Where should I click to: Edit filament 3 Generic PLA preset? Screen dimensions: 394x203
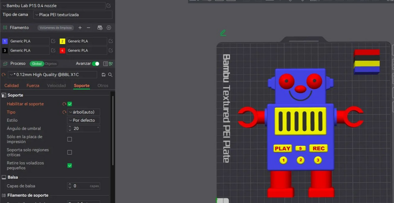click(53, 50)
